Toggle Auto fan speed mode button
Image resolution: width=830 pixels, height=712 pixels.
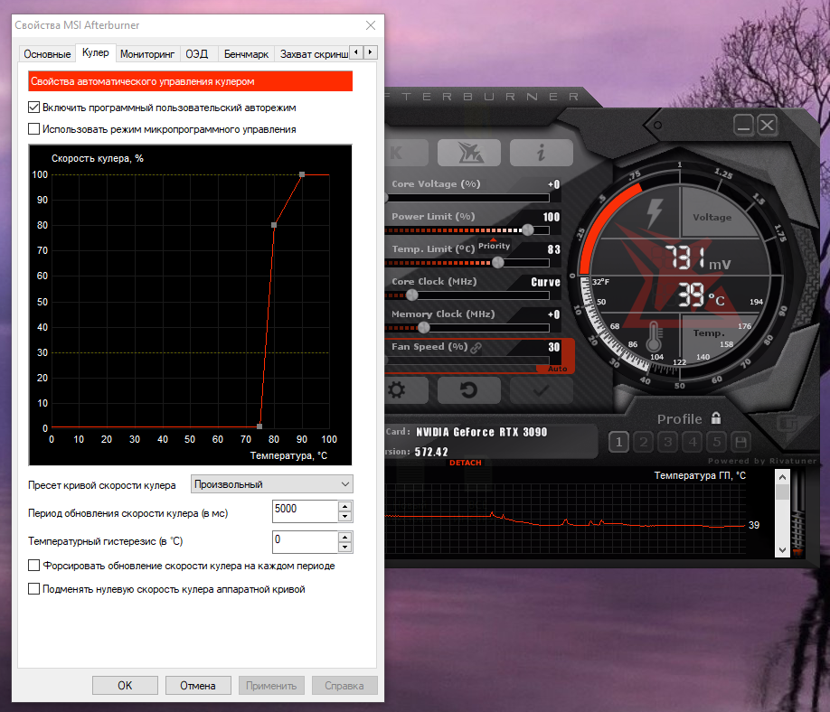pyautogui.click(x=557, y=369)
